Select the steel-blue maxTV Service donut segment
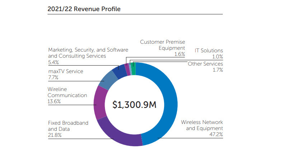Viewport: 283px width, 153px height. tap(109, 81)
